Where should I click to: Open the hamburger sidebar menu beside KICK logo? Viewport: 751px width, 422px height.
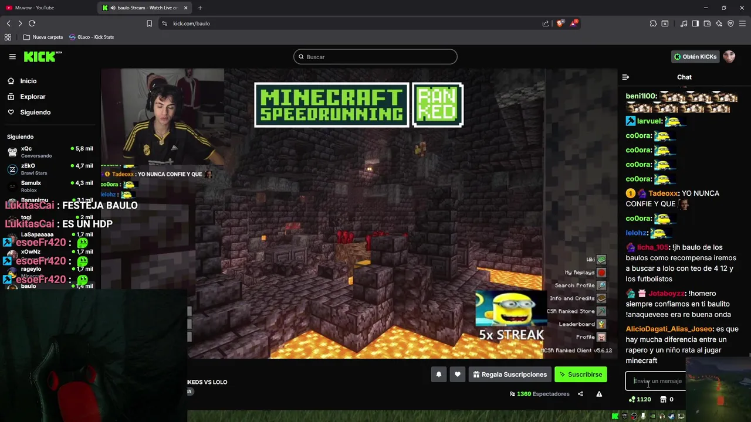pos(12,57)
